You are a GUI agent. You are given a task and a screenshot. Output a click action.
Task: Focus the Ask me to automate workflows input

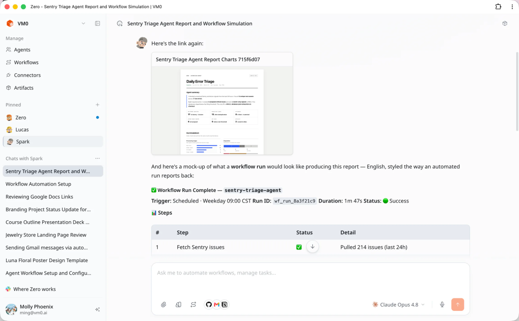[310, 273]
